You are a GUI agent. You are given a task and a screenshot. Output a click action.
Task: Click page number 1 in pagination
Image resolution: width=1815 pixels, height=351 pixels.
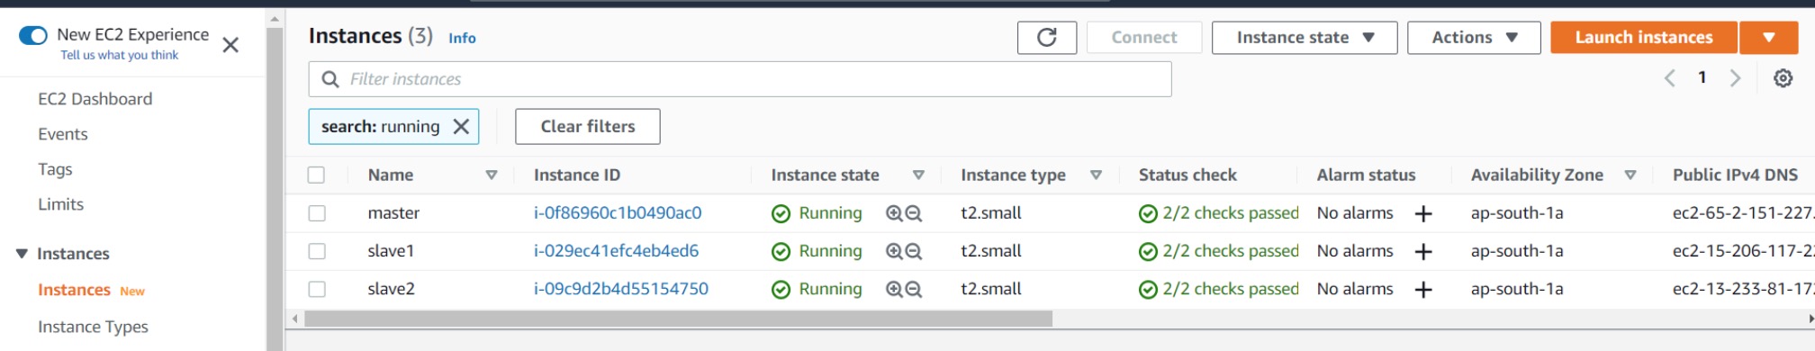1702,77
